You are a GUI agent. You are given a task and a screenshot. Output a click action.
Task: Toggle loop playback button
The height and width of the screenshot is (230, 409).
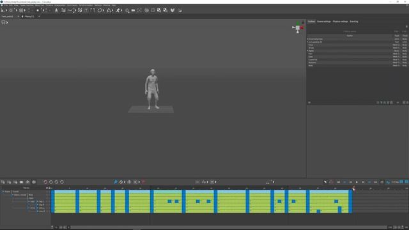[382, 182]
